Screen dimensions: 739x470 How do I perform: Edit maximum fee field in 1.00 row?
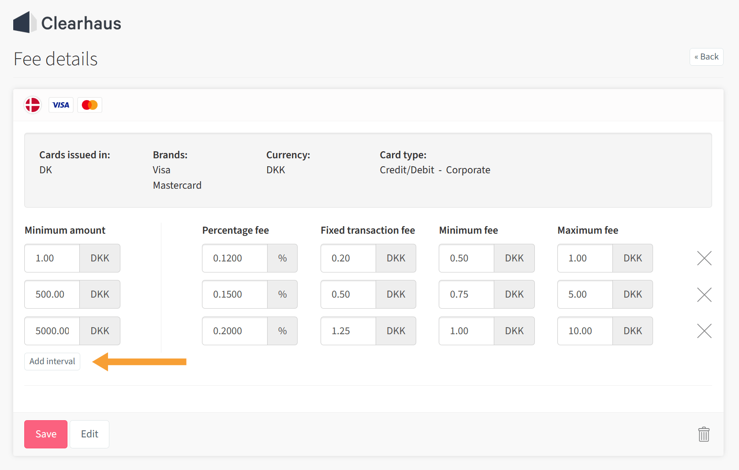[x=585, y=258]
